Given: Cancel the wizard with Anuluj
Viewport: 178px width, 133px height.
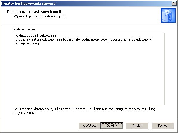Looking at the screenshot, I should coord(137,126).
